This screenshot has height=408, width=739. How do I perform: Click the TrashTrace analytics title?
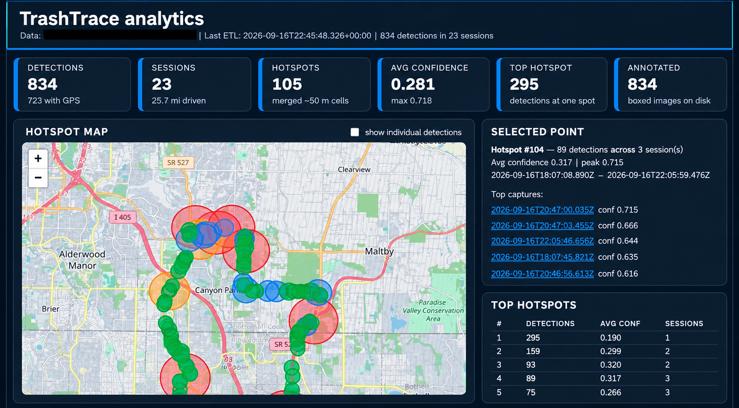pos(112,19)
